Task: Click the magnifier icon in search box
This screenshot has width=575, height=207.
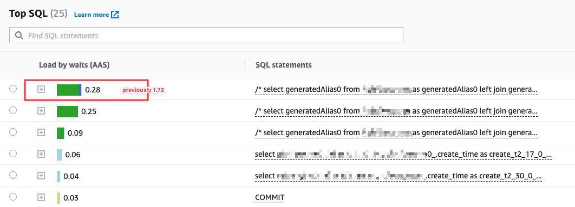Action: [x=19, y=36]
